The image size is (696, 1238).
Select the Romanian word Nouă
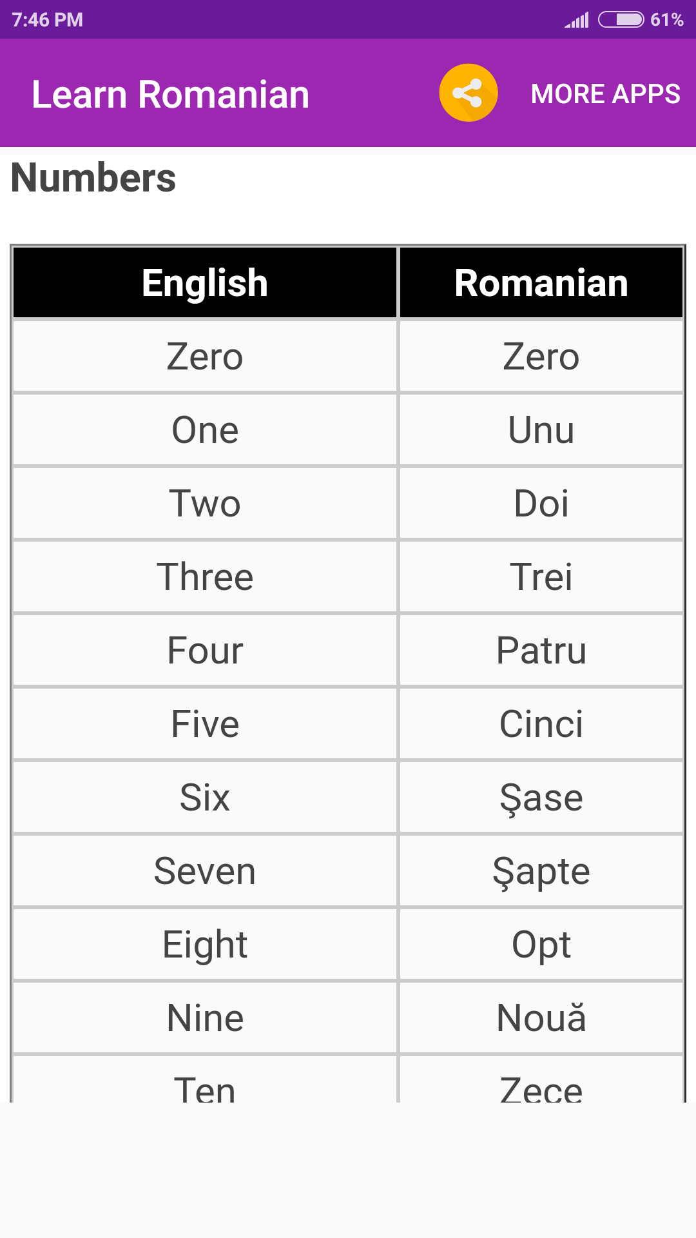[x=541, y=1017]
